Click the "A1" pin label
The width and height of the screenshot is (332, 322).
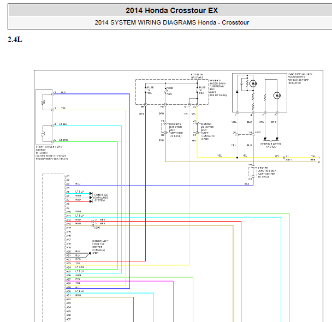(x=68, y=176)
